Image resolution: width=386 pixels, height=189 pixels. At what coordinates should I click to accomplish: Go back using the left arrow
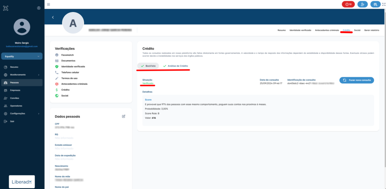tap(53, 17)
